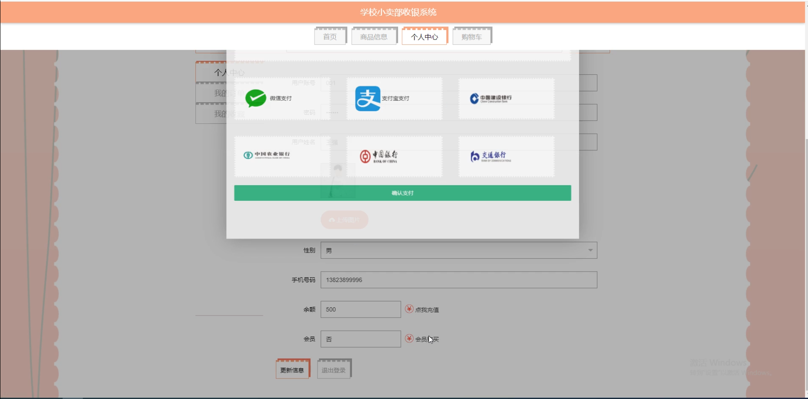Screen dimensions: 808x399
Task: Click the 余额 balance input field
Action: coord(361,309)
